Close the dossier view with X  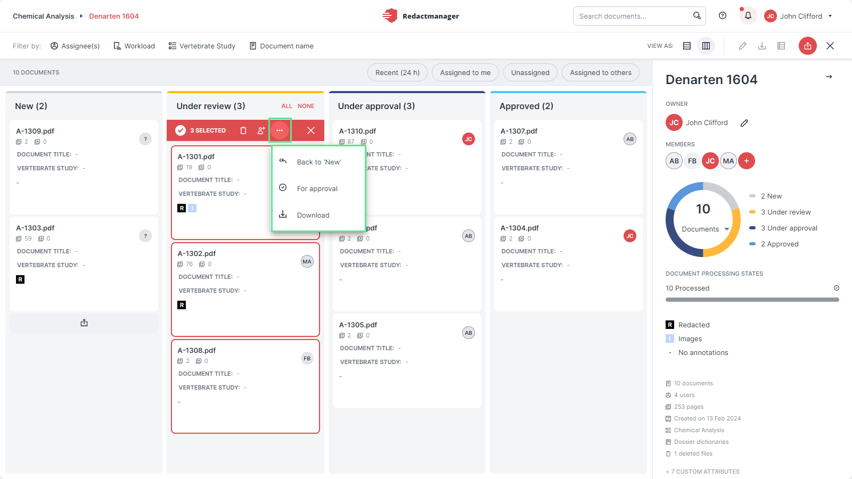[x=830, y=46]
